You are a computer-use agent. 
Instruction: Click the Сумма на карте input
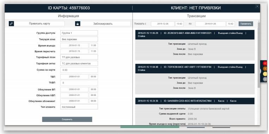click(x=79, y=70)
